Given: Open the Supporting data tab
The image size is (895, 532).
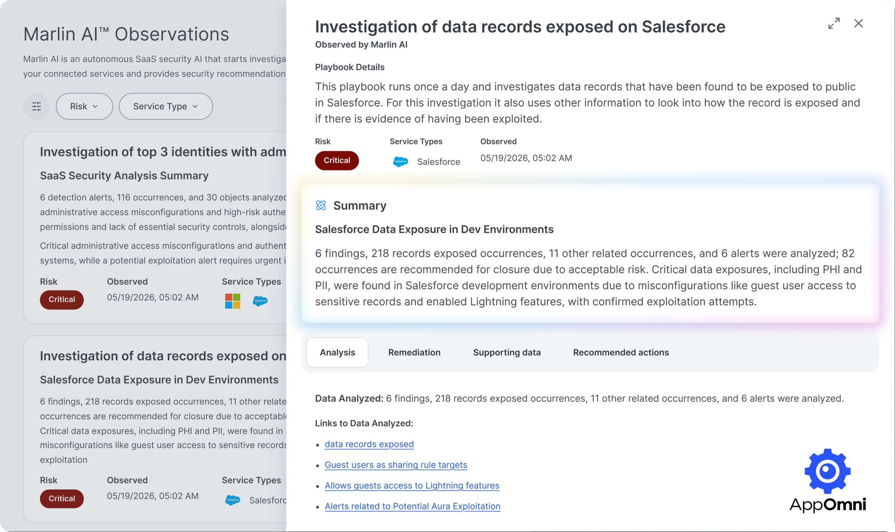Looking at the screenshot, I should click(x=507, y=352).
